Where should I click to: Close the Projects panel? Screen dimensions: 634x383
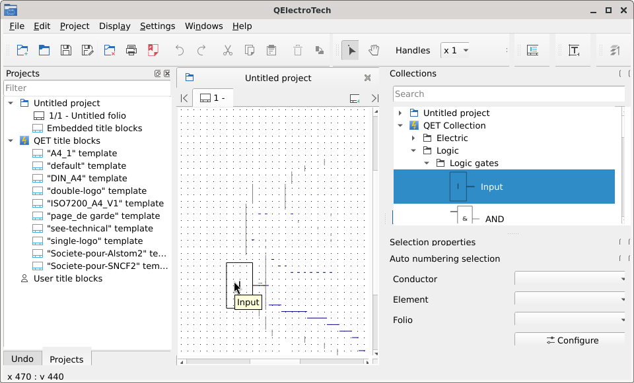coord(167,73)
